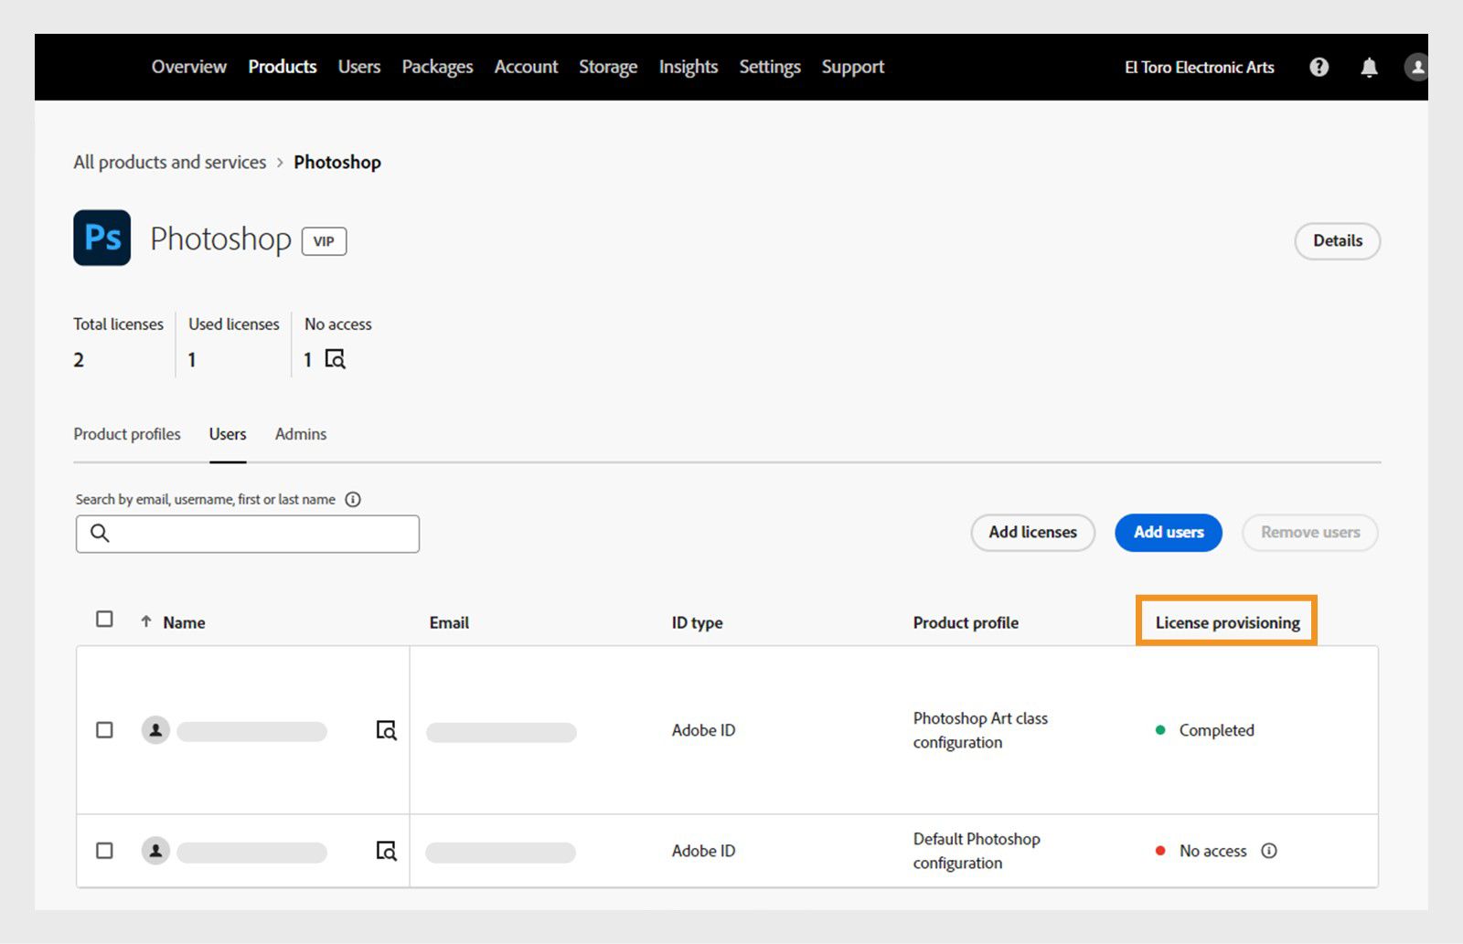Click the Used licenses label

(234, 324)
